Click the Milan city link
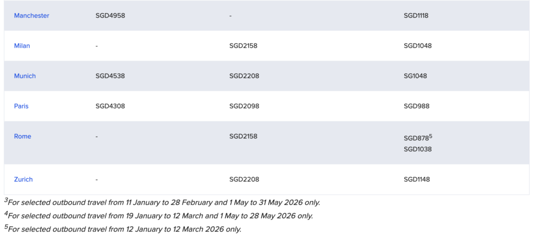The image size is (534, 239). point(22,46)
